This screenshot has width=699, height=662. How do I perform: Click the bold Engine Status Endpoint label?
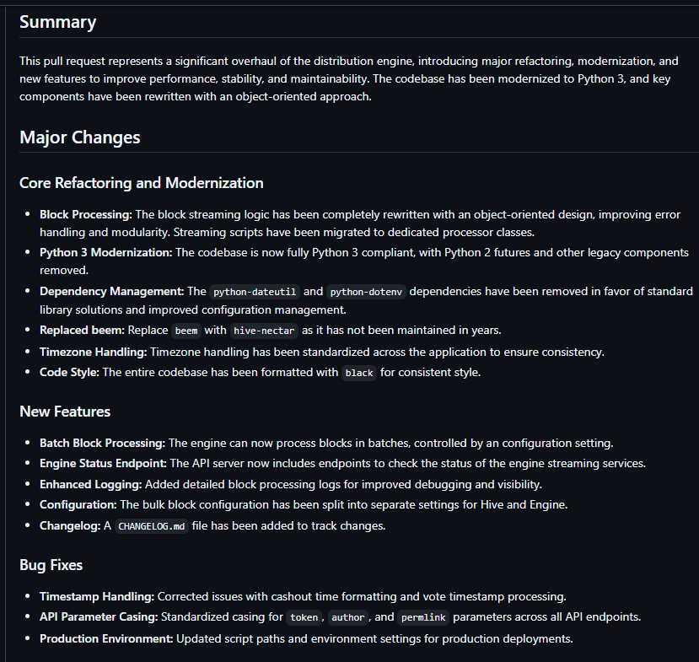102,463
